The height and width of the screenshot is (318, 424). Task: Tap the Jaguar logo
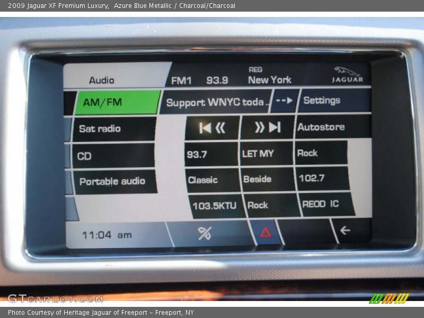point(347,75)
